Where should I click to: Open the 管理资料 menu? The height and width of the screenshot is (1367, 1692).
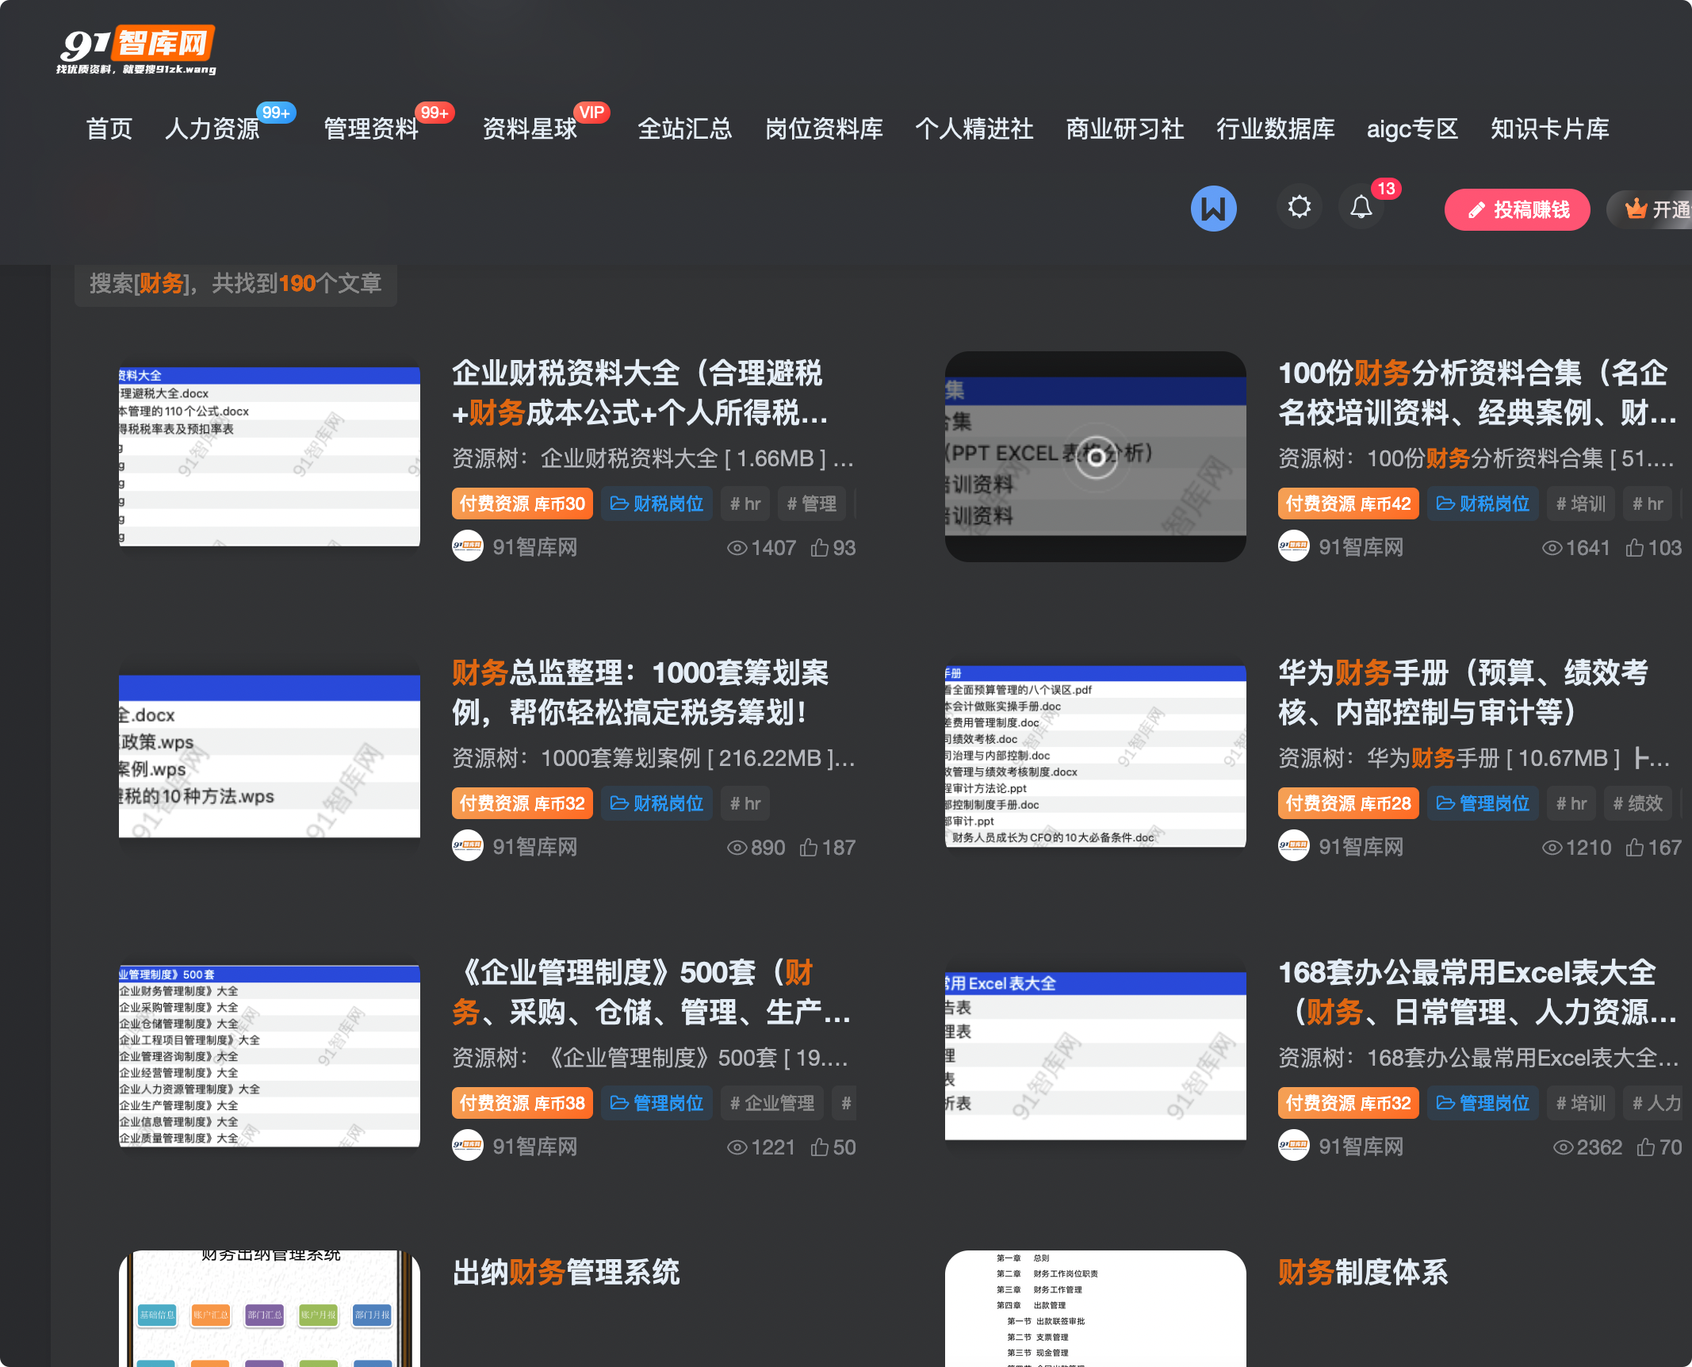pyautogui.click(x=371, y=129)
